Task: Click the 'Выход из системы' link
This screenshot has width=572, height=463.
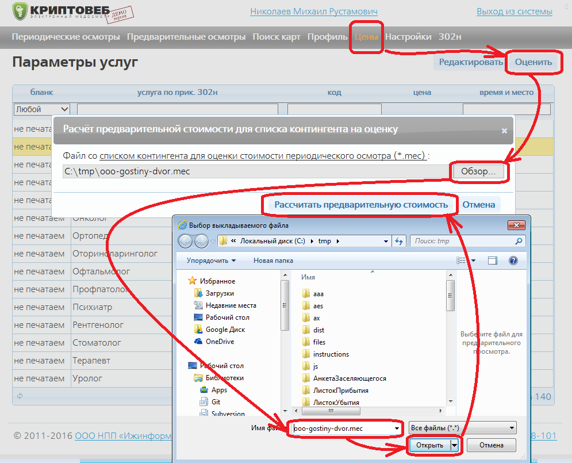Action: click(515, 12)
